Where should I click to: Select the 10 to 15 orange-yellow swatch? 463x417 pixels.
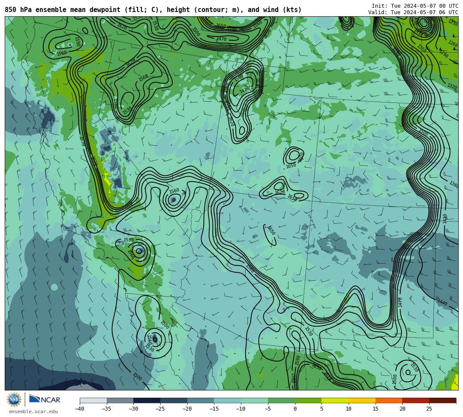(x=362, y=400)
